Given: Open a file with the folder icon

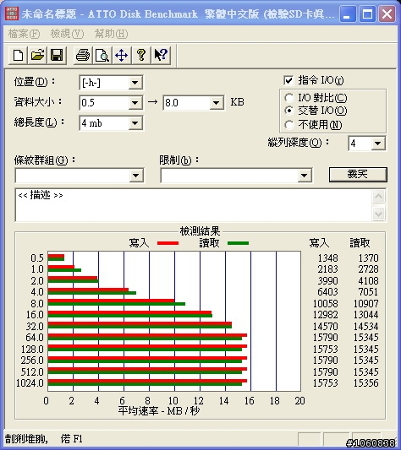Looking at the screenshot, I should (37, 55).
